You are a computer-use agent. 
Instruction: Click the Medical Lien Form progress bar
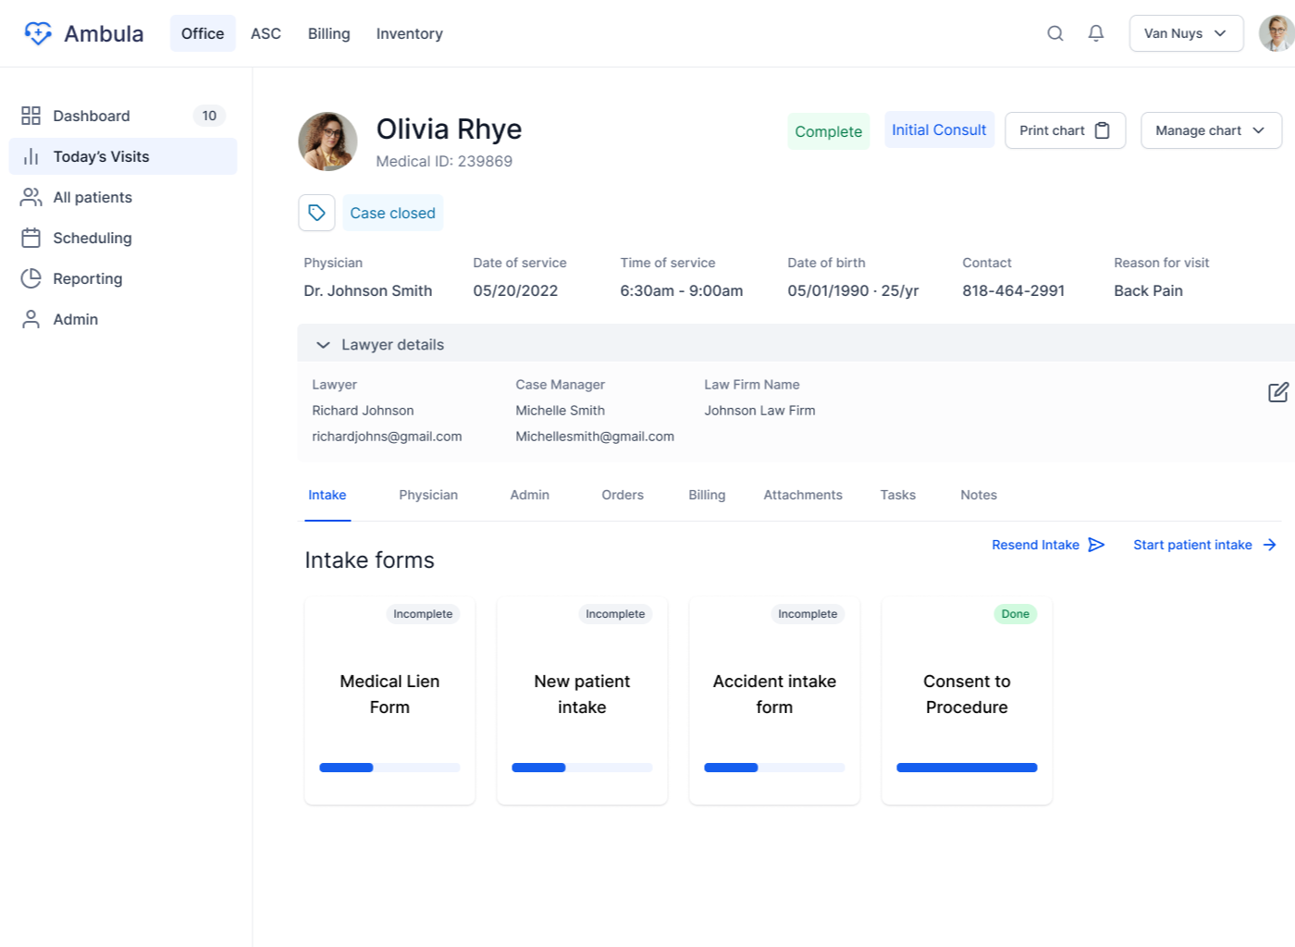click(388, 767)
